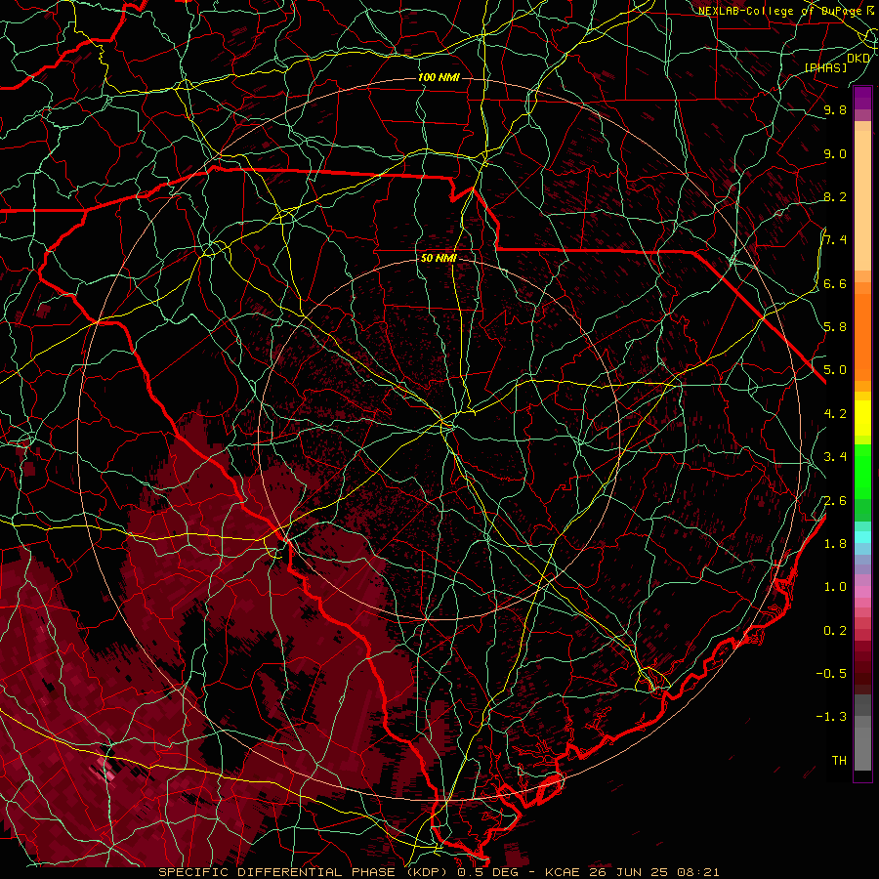Click the 5.8 value on the scale
The image size is (879, 879).
point(835,327)
